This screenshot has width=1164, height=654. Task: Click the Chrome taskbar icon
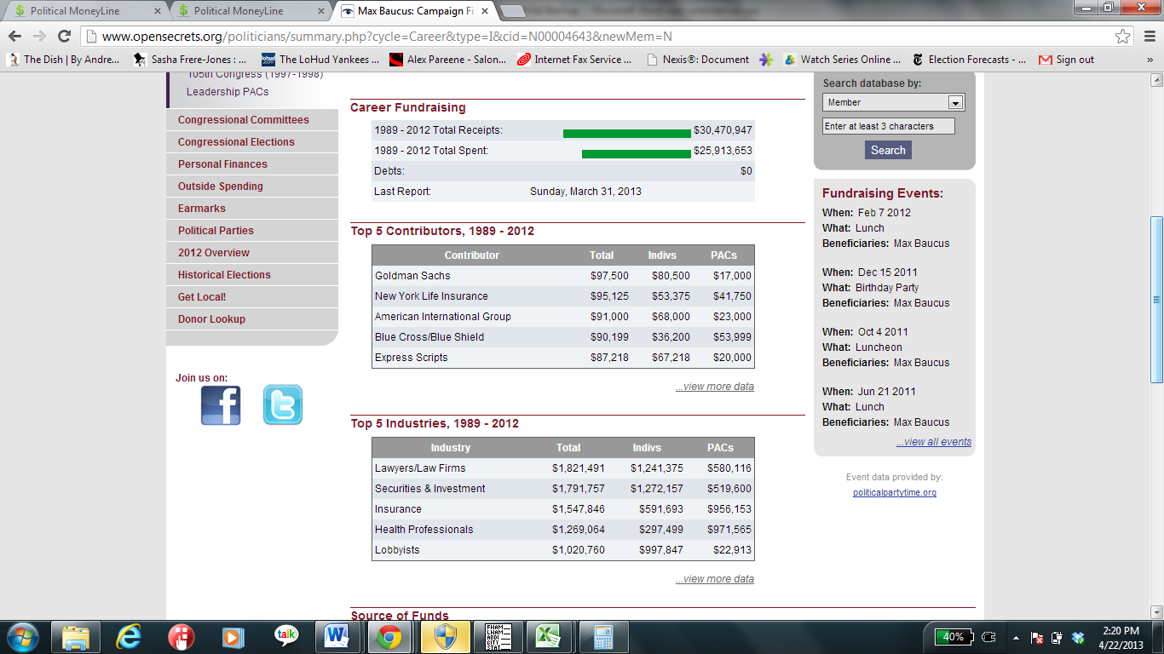(390, 637)
